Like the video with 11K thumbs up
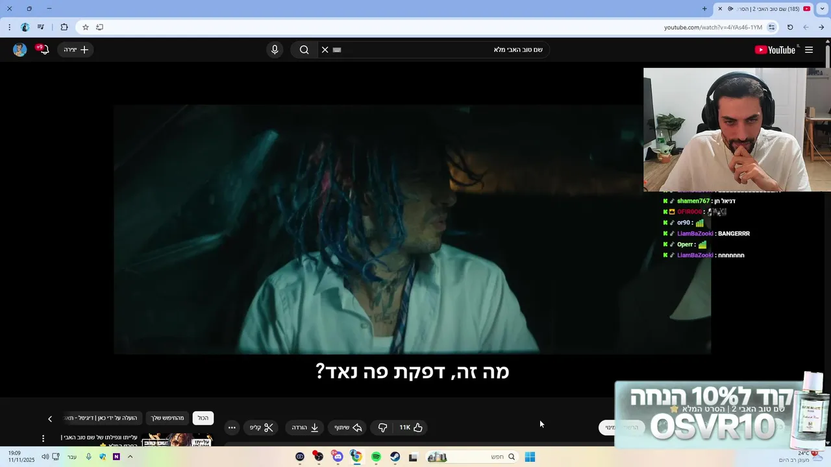The image size is (831, 467). (411, 427)
